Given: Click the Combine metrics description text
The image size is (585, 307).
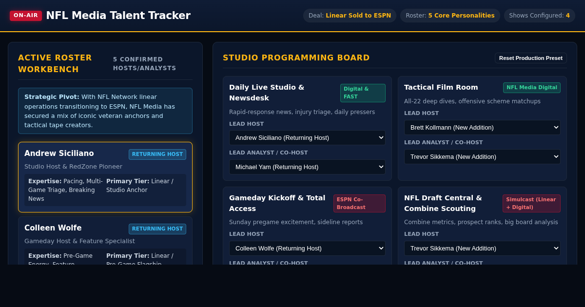Looking at the screenshot, I should pos(481,222).
